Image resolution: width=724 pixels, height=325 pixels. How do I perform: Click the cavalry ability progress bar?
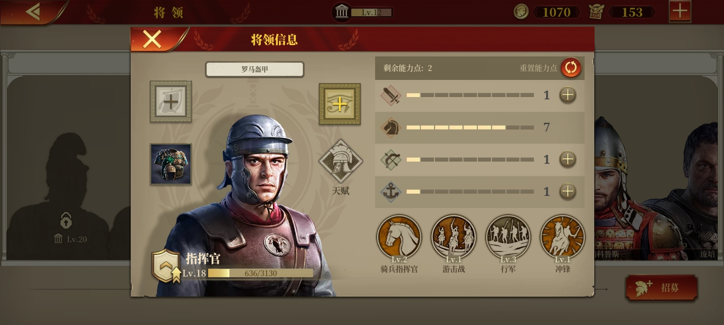coord(470,127)
